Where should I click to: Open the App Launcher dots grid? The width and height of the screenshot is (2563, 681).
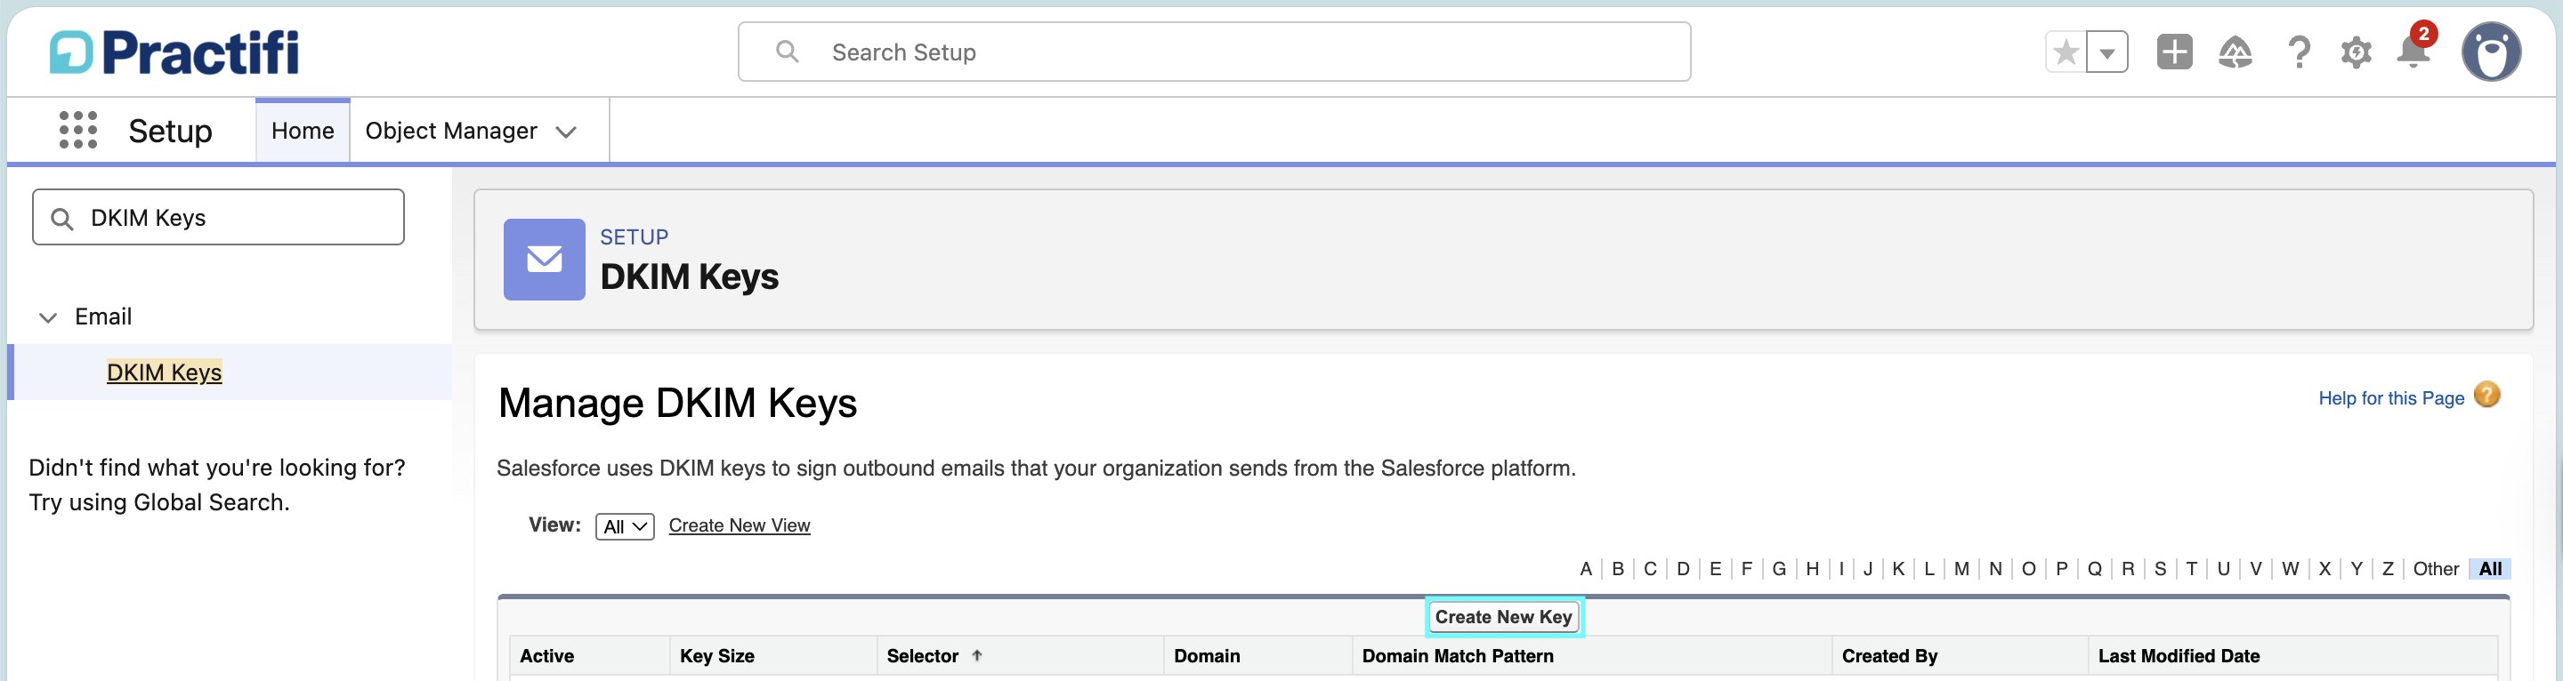click(x=77, y=130)
